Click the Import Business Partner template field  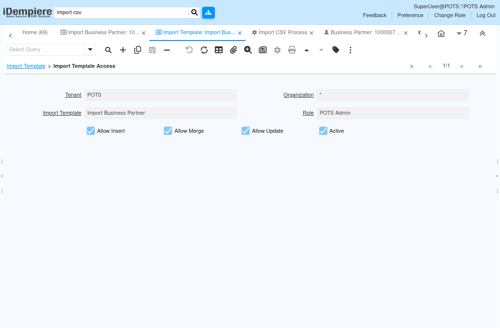[160, 113]
